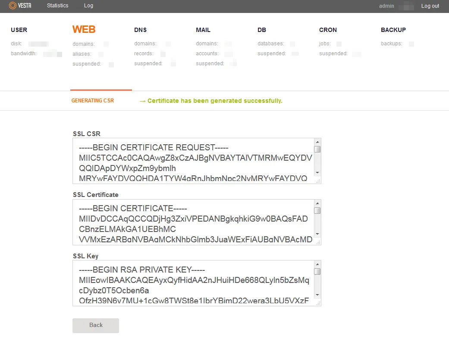Click the SSL CSR scrollbar thumb
449x346 pixels.
point(317,149)
